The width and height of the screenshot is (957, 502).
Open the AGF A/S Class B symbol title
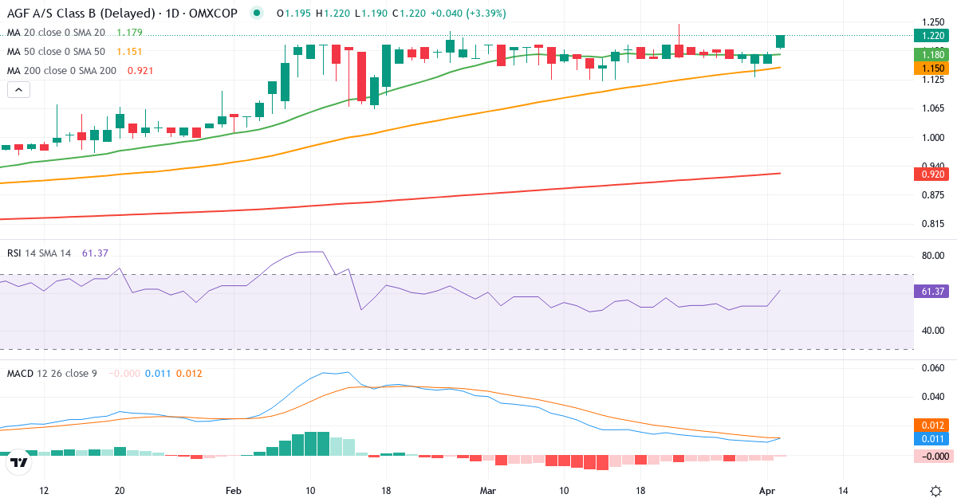[x=80, y=13]
